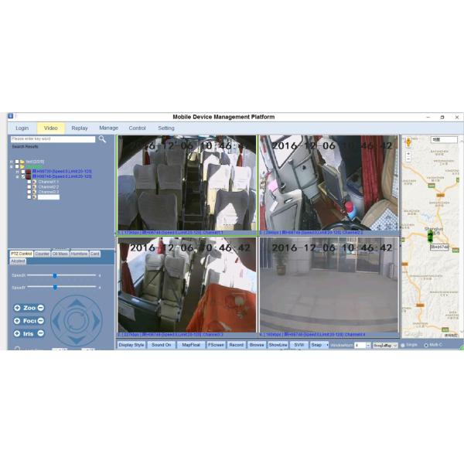Image resolution: width=464 pixels, height=464 pixels.
Task: Select the Single radio button
Action: [x=403, y=345]
